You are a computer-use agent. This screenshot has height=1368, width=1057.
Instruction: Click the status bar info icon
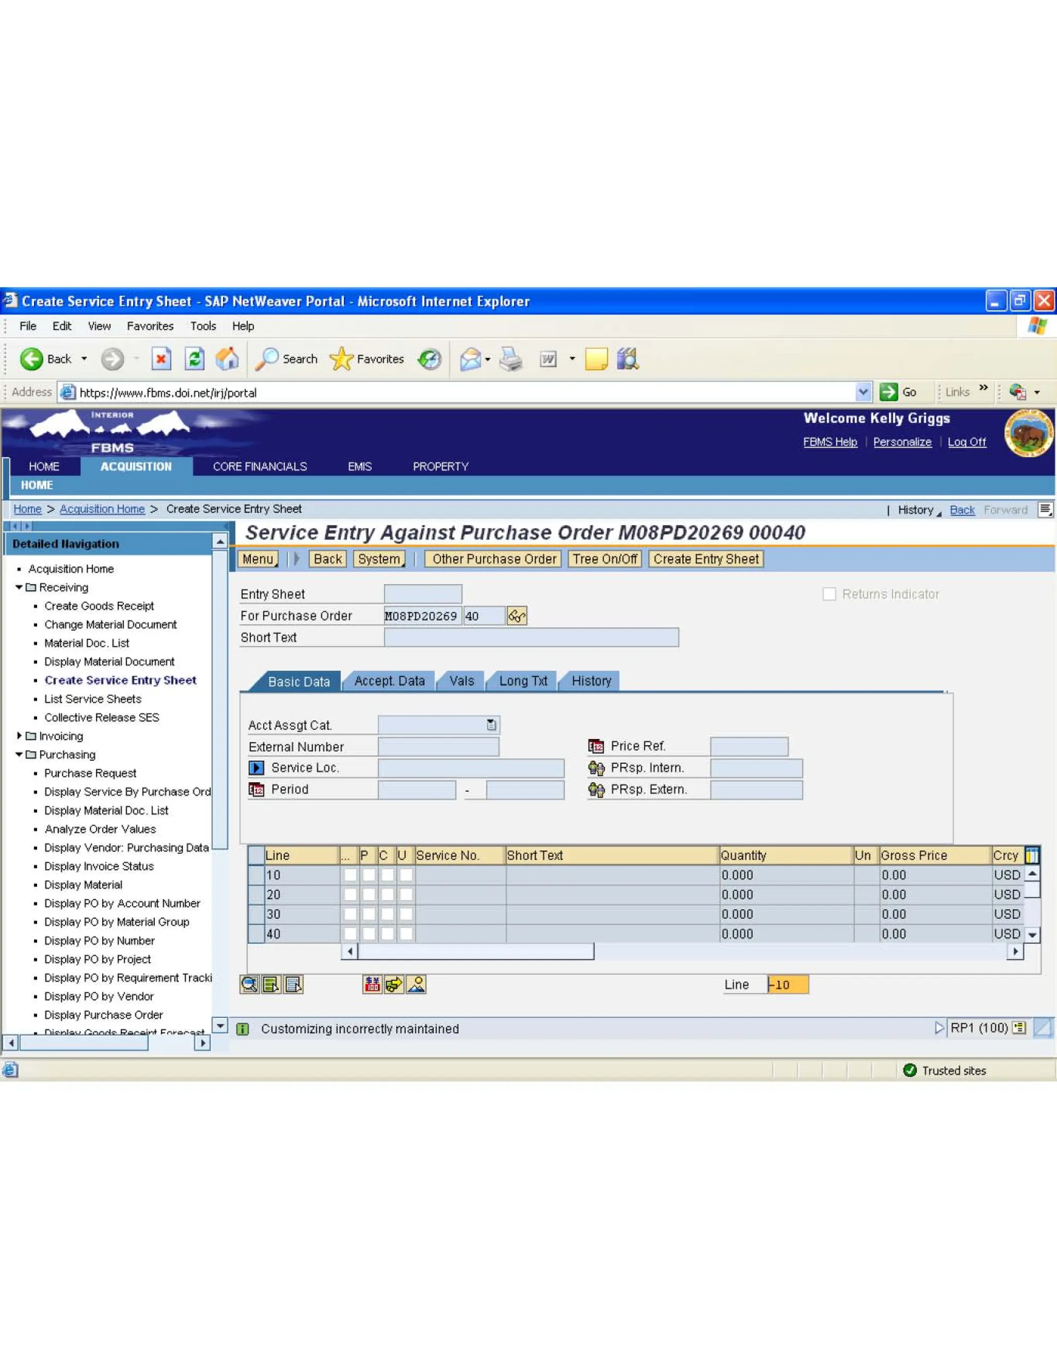[243, 1029]
